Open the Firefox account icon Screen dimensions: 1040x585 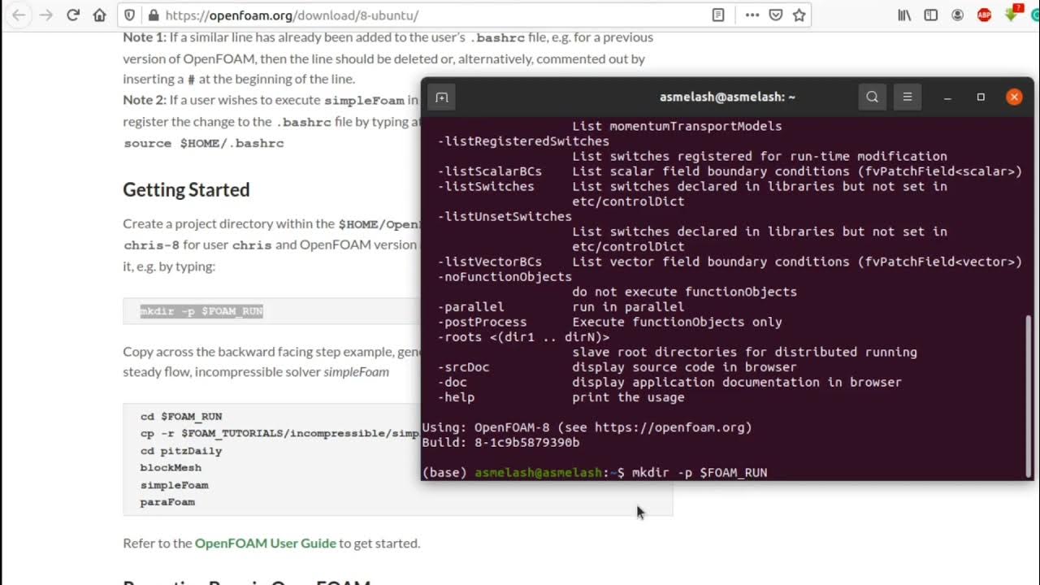[x=958, y=15]
